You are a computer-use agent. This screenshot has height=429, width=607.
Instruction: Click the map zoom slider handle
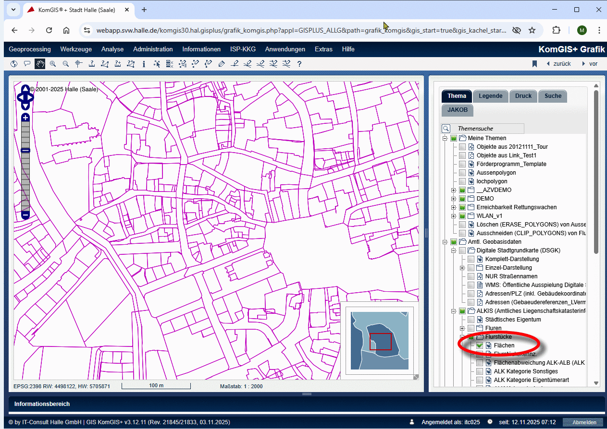[25, 150]
